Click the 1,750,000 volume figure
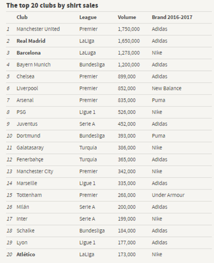Screen dimensions: 214x263 pos(128,29)
